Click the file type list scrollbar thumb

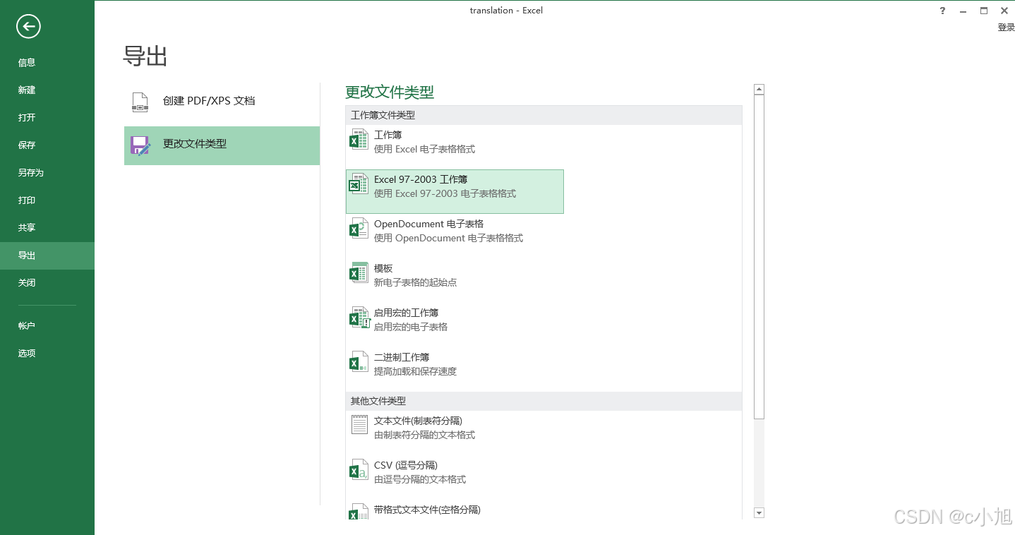point(759,257)
